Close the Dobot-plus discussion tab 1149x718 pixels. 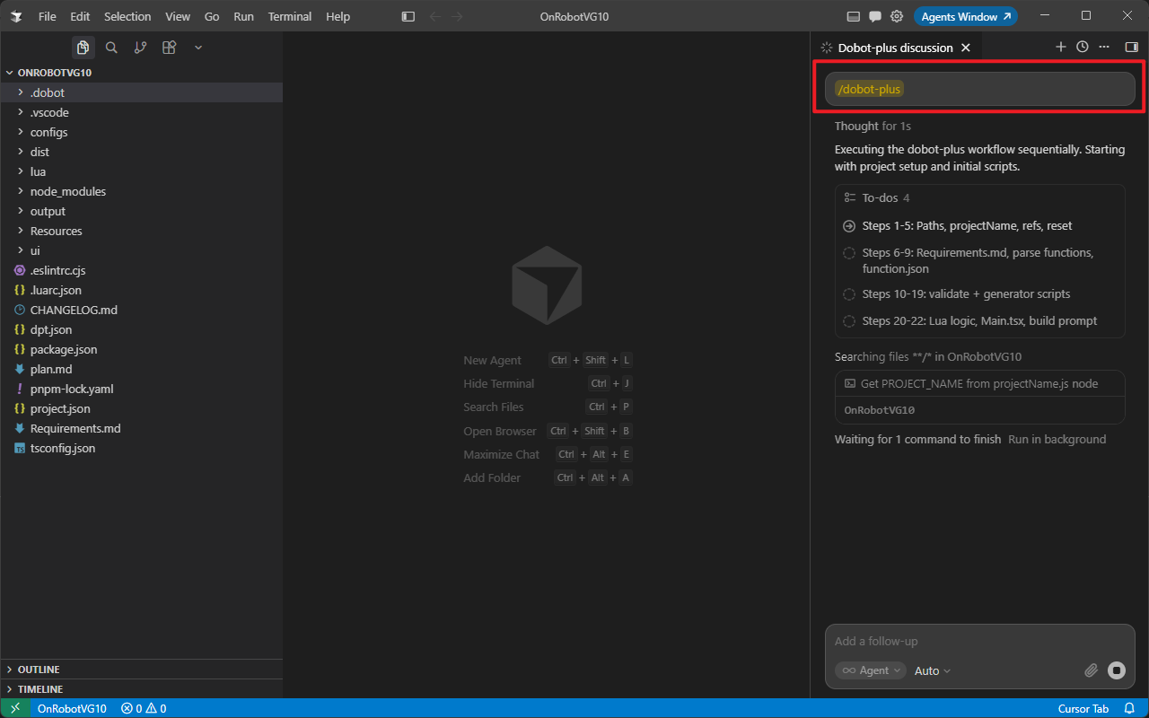click(966, 48)
